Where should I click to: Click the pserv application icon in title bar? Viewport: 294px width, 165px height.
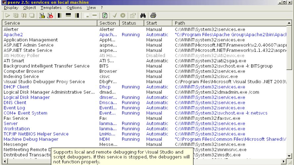(4, 2)
